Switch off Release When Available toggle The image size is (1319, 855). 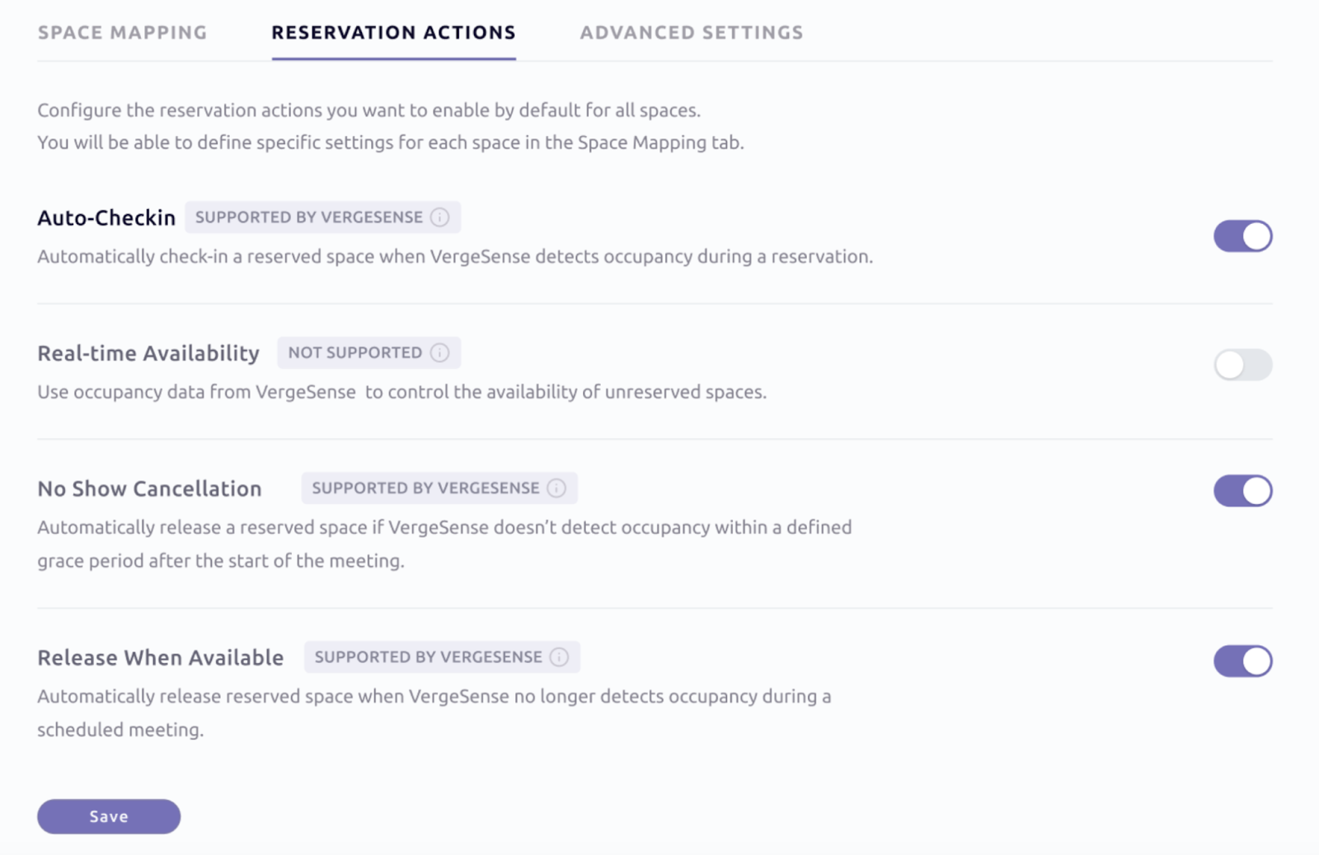tap(1242, 661)
